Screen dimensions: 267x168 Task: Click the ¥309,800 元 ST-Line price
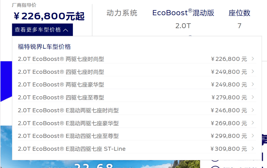(x=229, y=149)
